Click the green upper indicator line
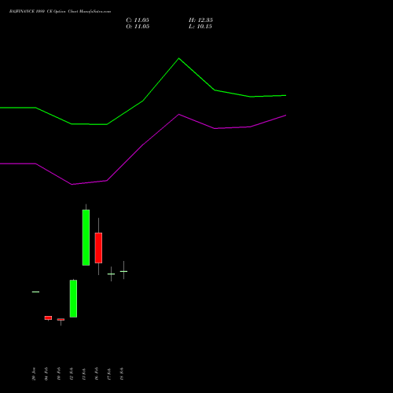Viewport: 393px width, 393px height. coord(179,59)
